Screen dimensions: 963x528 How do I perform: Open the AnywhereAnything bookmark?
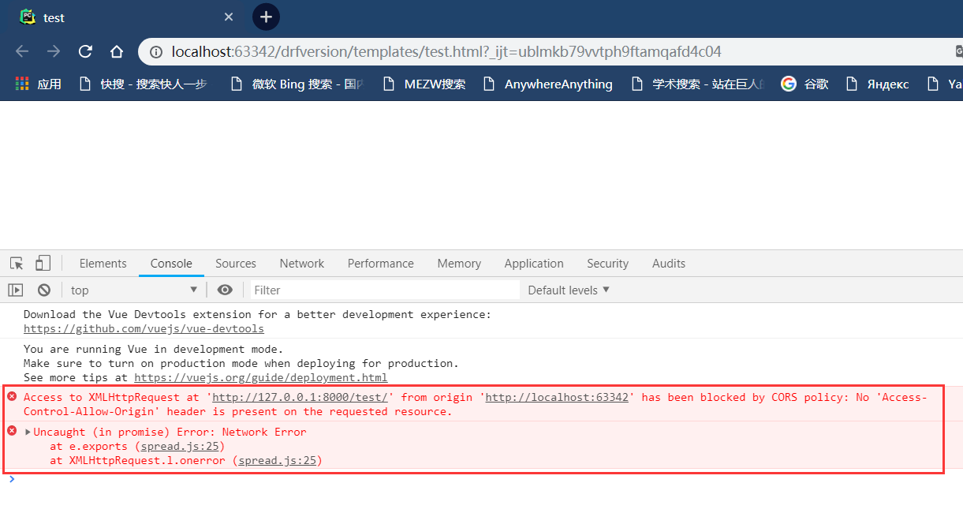click(547, 84)
